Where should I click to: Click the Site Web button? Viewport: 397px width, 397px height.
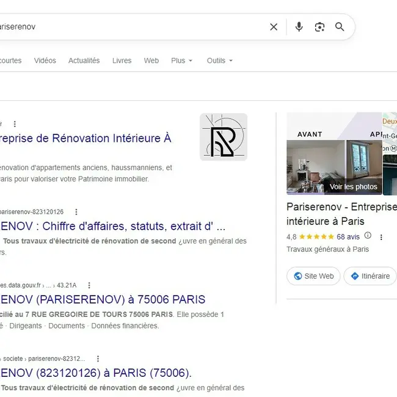(x=313, y=276)
